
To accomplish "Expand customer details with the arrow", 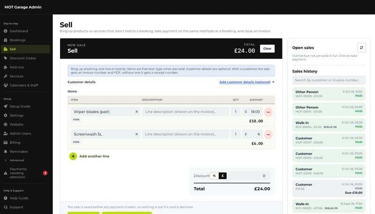I will (x=273, y=82).
